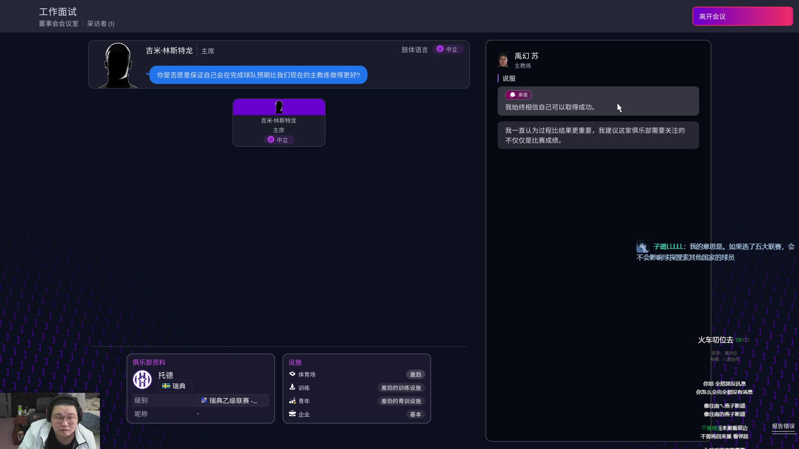This screenshot has height=449, width=799.
Task: Click the 离开会议 button
Action: point(742,16)
